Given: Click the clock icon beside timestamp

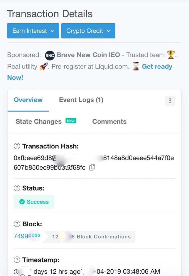Looking at the screenshot, I should (16, 272).
